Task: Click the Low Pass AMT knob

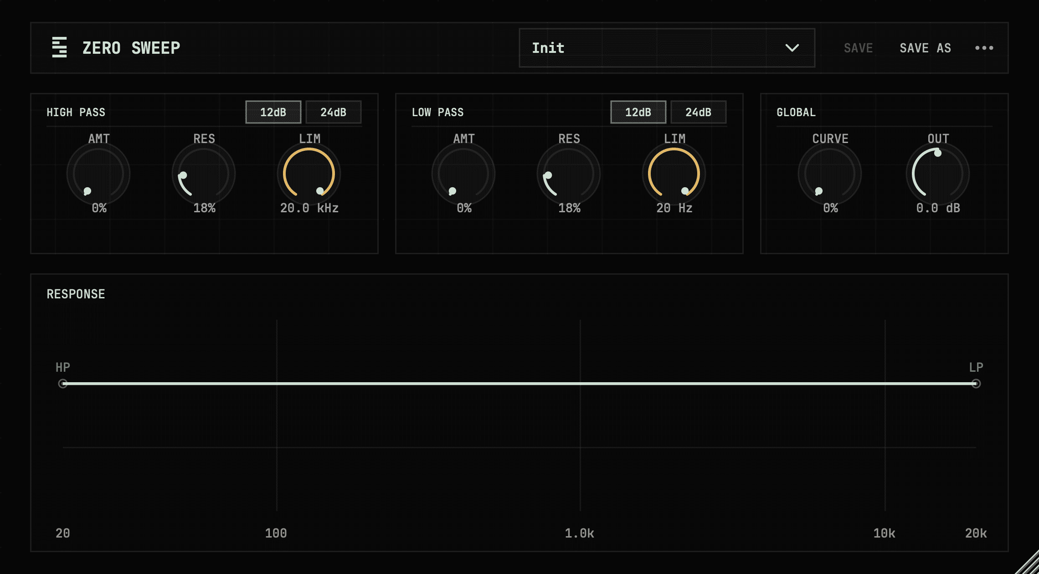Action: 463,174
